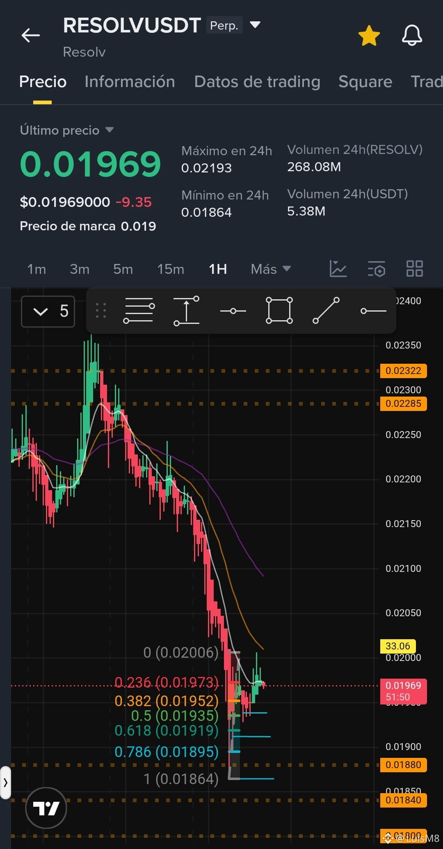
Task: Select the 3m timeframe
Action: [80, 269]
